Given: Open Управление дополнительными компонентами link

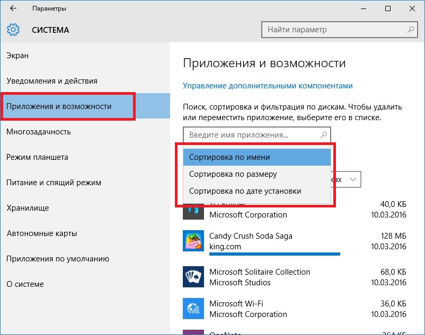Looking at the screenshot, I should tap(268, 86).
